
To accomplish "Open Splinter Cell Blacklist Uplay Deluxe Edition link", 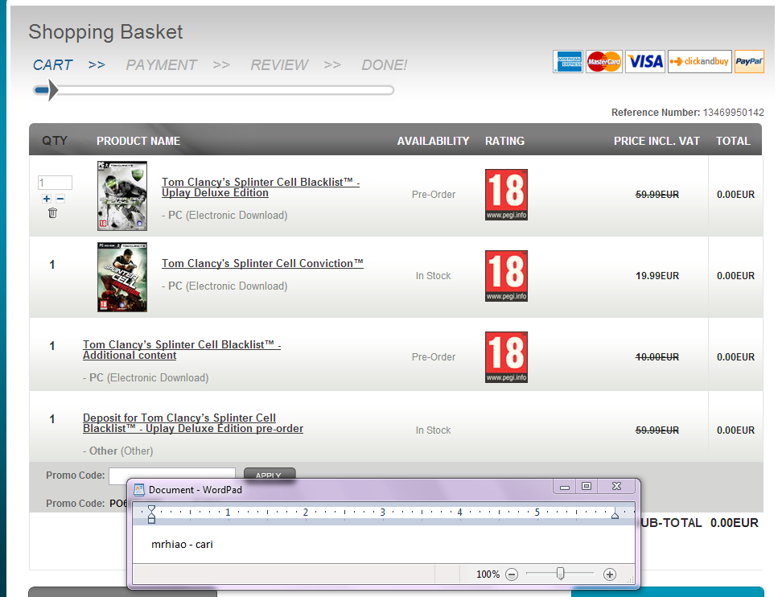I will pyautogui.click(x=261, y=187).
